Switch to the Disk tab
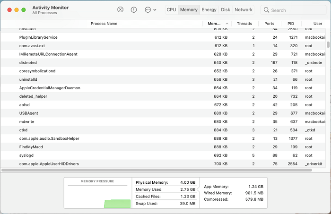331x214 pixels. (x=226, y=10)
